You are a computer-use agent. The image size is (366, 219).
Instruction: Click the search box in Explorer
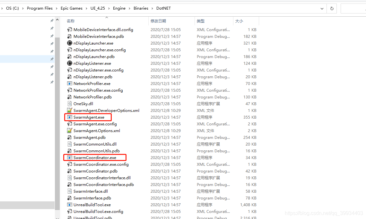pos(353,9)
